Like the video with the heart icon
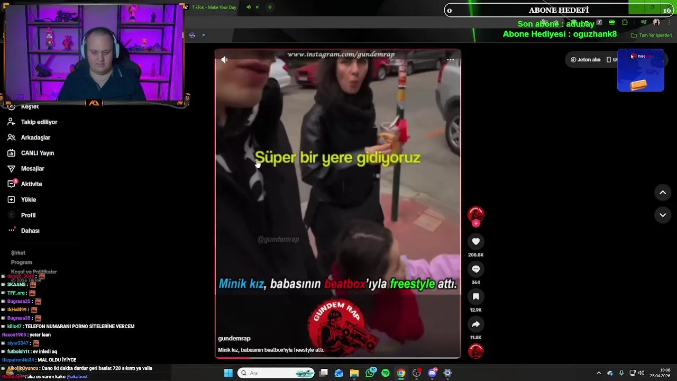 tap(476, 241)
